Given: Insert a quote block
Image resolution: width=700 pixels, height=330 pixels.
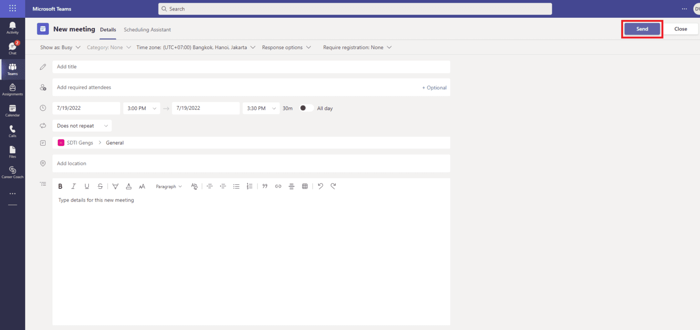Looking at the screenshot, I should point(265,186).
